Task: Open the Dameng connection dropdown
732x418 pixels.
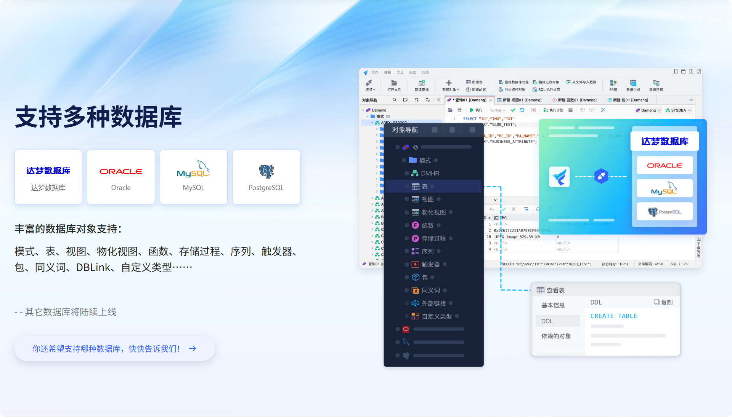Action: 649,110
